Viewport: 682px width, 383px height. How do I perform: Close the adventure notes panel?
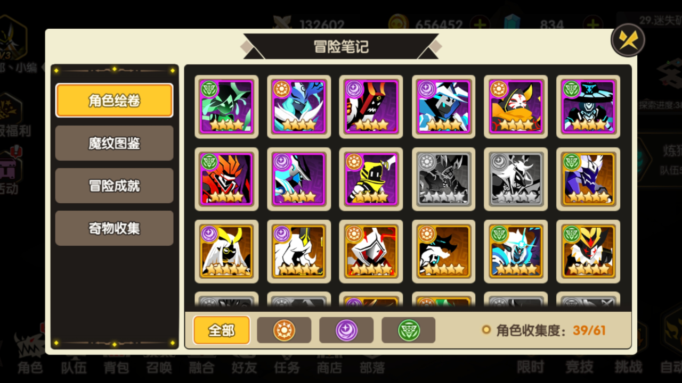coord(628,40)
